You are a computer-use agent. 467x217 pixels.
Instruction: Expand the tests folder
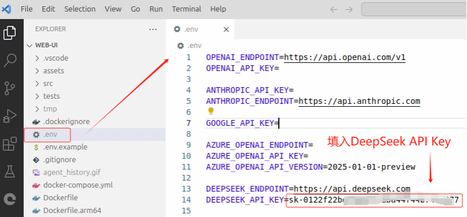95,96
